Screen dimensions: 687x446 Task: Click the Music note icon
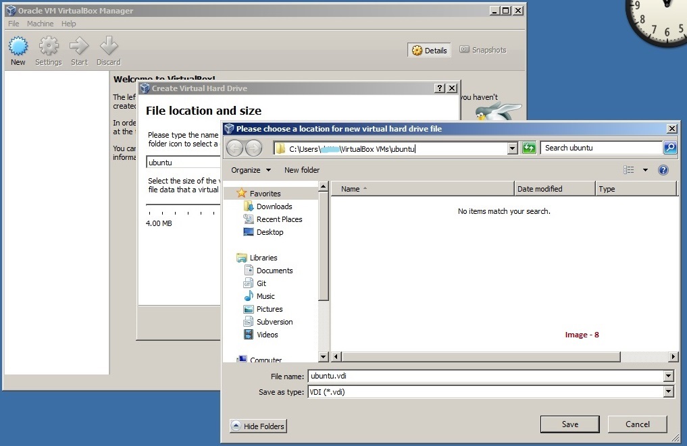point(249,296)
